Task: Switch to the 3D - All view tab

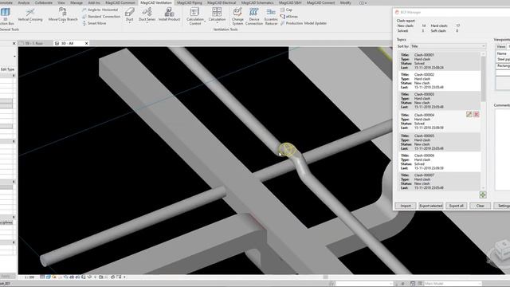Action: click(x=67, y=43)
